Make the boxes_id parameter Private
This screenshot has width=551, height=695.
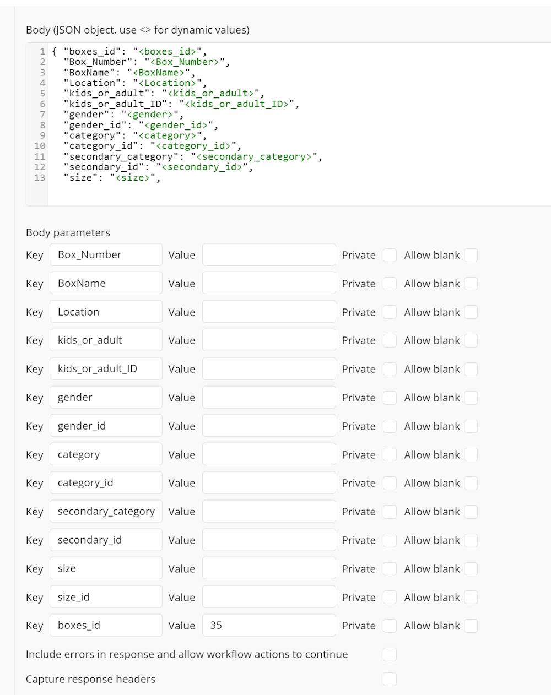pyautogui.click(x=390, y=626)
